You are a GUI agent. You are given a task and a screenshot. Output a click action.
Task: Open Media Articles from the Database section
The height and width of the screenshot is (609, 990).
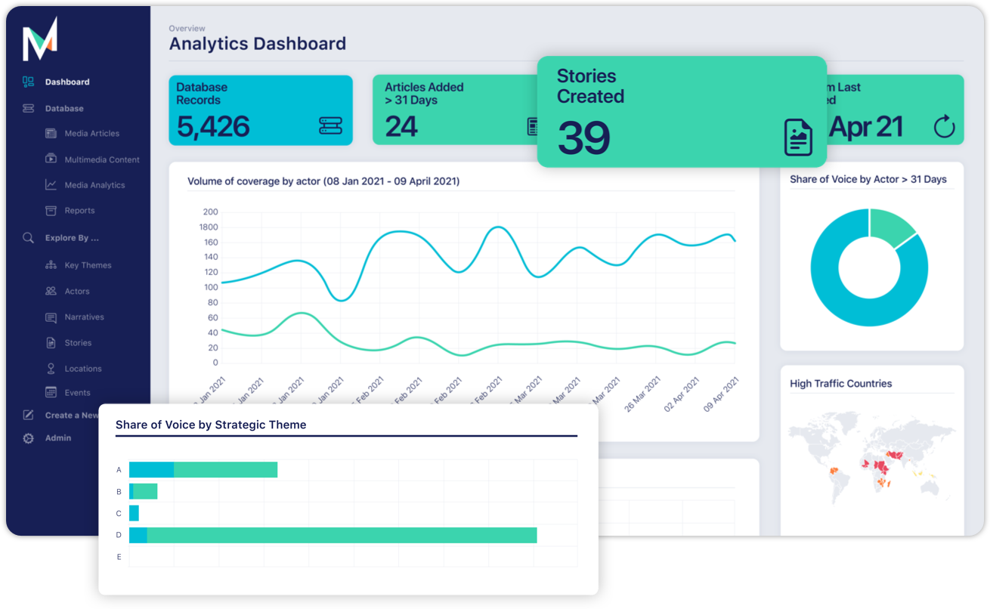click(49, 133)
